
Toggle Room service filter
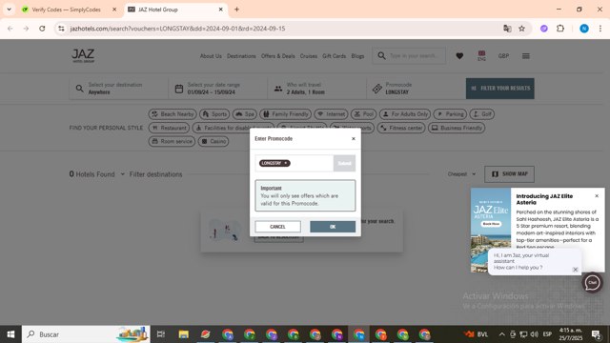[x=172, y=141]
